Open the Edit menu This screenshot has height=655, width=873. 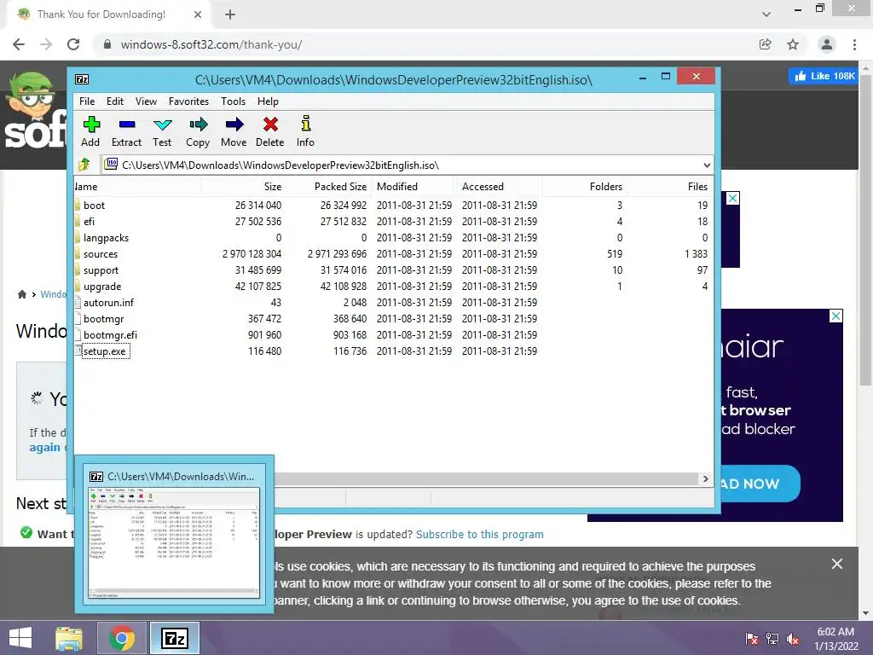coord(115,101)
